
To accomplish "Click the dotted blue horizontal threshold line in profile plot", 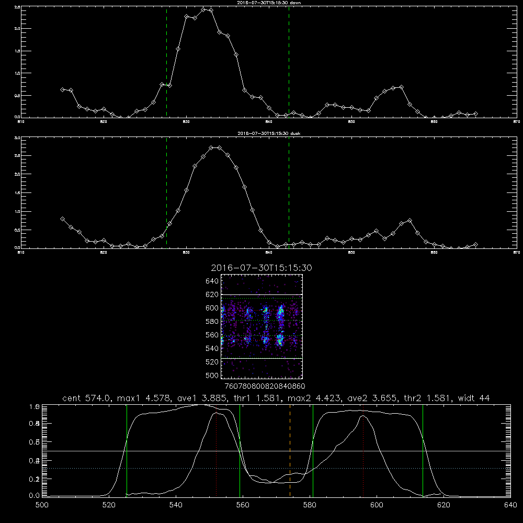I will pyautogui.click(x=277, y=468).
